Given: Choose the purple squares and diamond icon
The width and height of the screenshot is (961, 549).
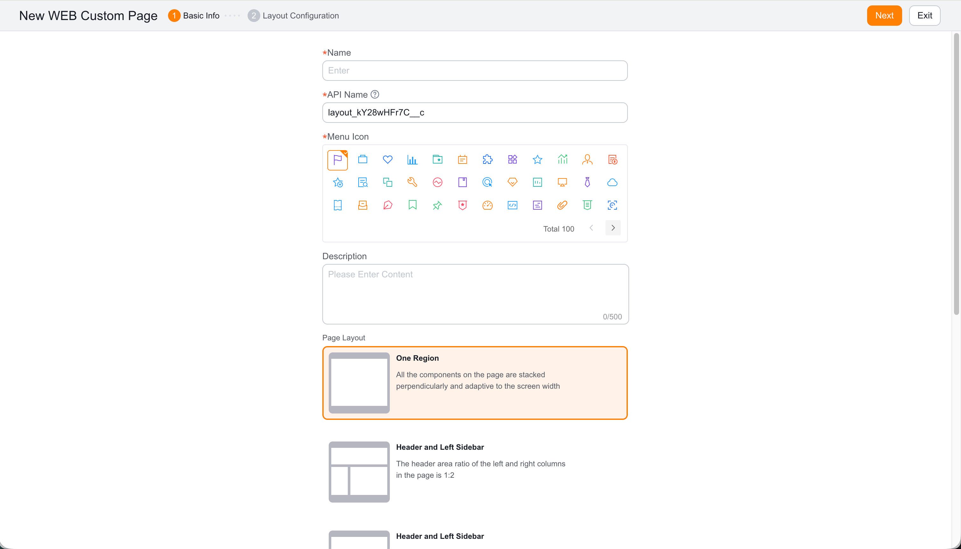Looking at the screenshot, I should (512, 159).
